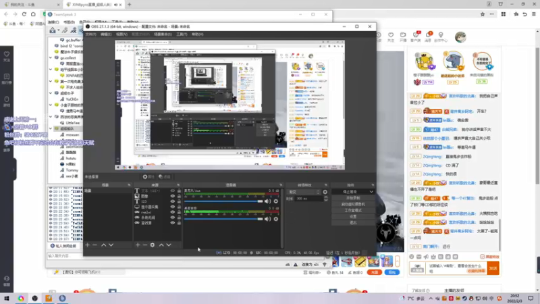
Task: Hide the 文本 (GDI+) source
Action: 173,191
